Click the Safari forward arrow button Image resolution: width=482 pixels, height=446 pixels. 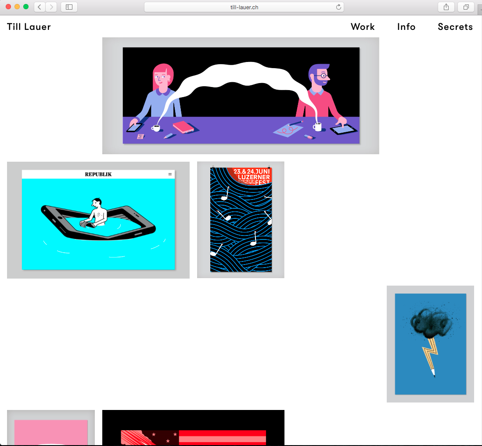coord(51,7)
